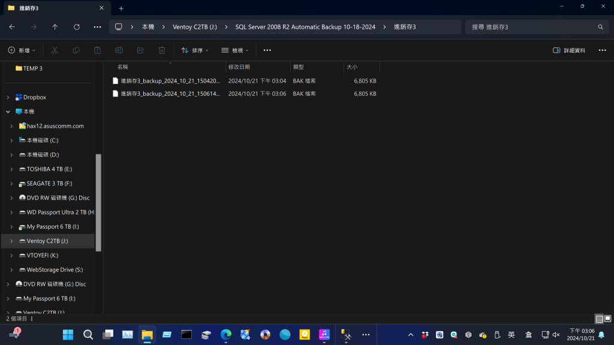Toggle the 詳細資料 details pane
Screen dimensions: 614x345
click(x=569, y=50)
